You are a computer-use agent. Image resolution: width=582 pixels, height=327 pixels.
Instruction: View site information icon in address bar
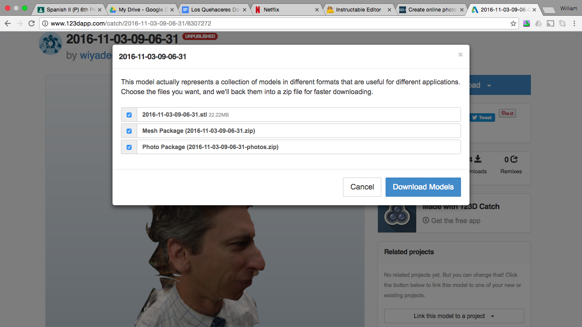pos(45,23)
